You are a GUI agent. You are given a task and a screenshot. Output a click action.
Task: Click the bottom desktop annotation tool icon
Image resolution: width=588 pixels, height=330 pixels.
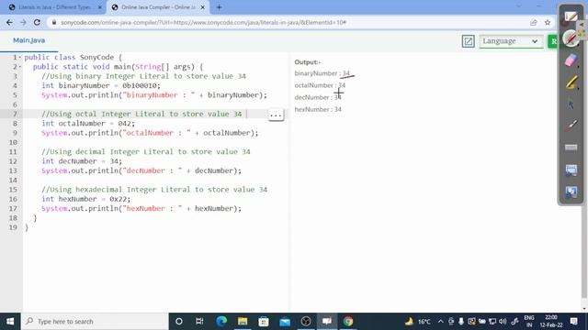571,192
